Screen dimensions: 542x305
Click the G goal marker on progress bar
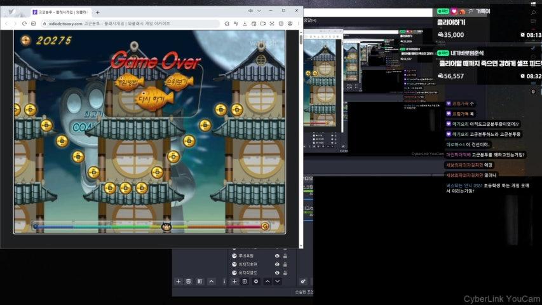(x=265, y=226)
